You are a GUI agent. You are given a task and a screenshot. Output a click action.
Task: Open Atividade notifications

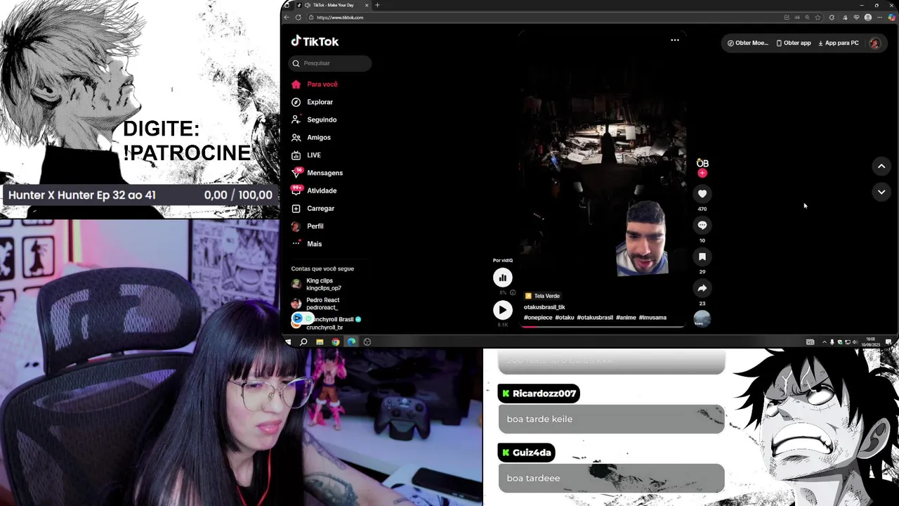pos(314,190)
